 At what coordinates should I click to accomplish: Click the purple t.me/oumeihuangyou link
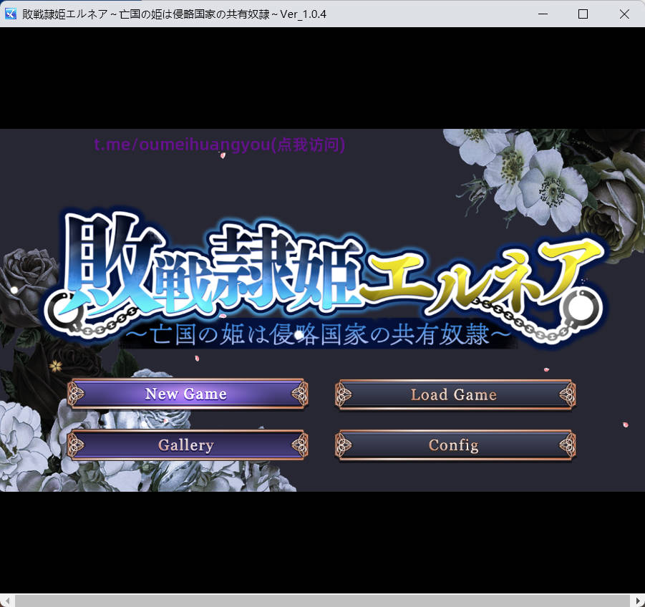click(220, 144)
